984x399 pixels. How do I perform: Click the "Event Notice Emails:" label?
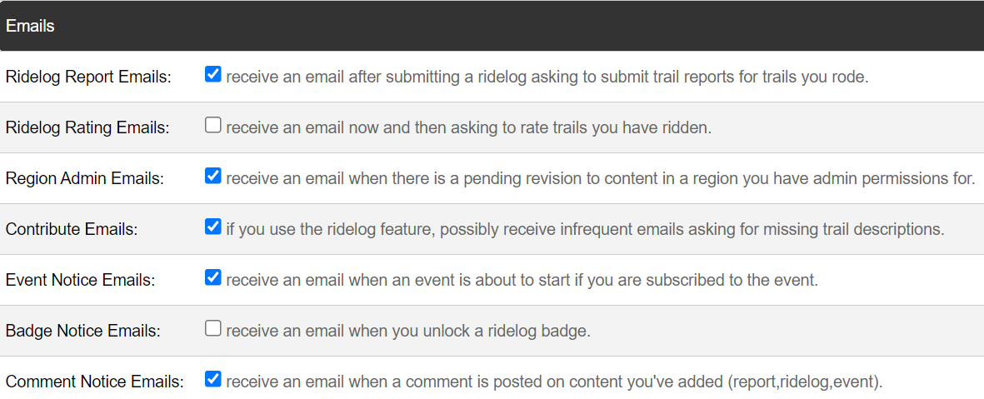[x=80, y=281]
